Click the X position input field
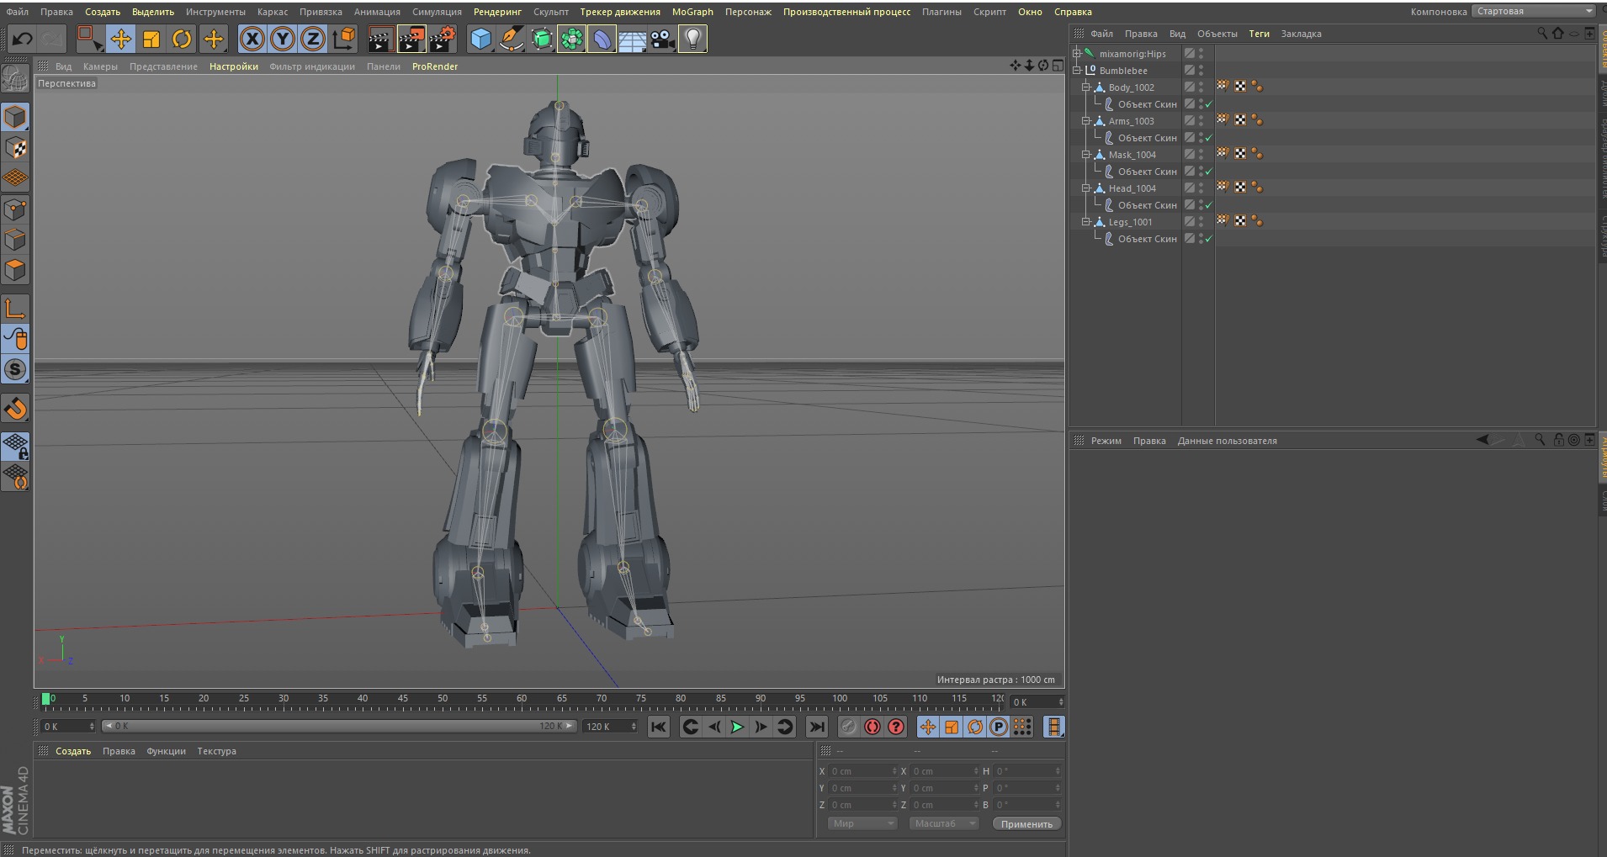The height and width of the screenshot is (857, 1607). click(863, 771)
